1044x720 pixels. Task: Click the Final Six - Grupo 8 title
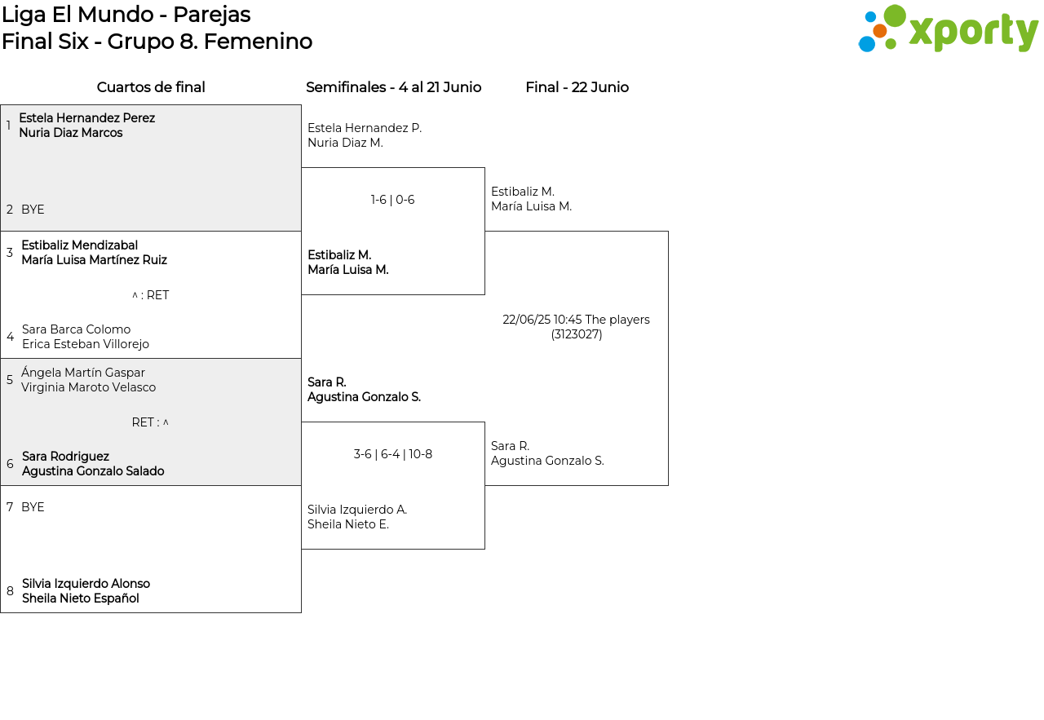pyautogui.click(x=157, y=42)
